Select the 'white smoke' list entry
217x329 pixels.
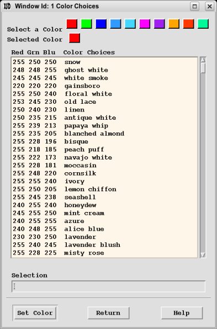tap(104, 78)
